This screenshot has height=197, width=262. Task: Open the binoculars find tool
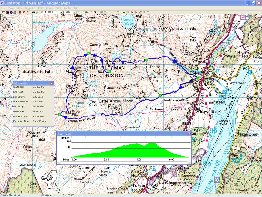click(34, 12)
